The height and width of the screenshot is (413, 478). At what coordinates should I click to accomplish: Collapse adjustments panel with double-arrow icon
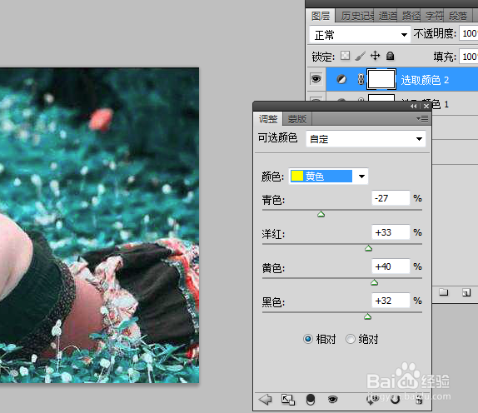point(413,106)
